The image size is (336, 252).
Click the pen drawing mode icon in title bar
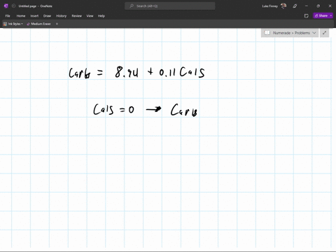coord(295,6)
